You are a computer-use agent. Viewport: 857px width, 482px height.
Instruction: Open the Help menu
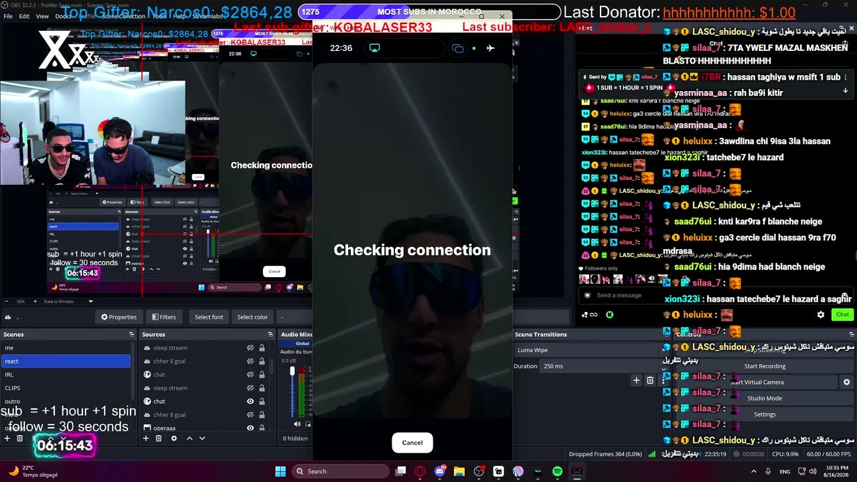181,16
